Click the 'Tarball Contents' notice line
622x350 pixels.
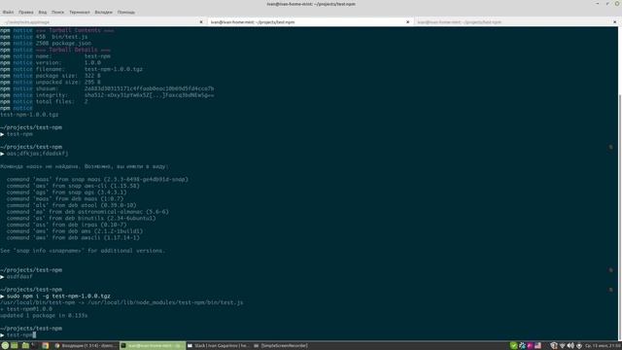[57, 30]
